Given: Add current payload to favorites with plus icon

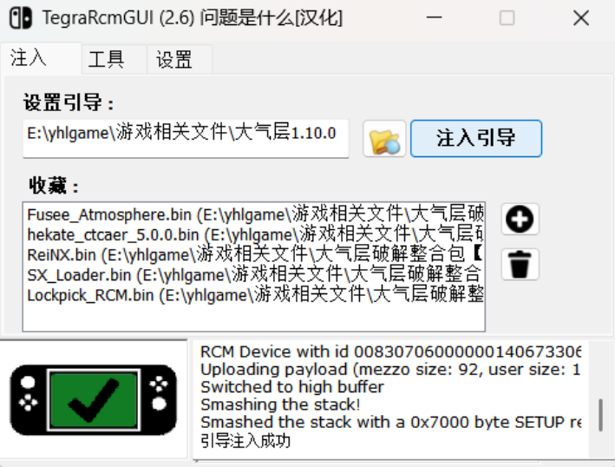Looking at the screenshot, I should pyautogui.click(x=520, y=219).
